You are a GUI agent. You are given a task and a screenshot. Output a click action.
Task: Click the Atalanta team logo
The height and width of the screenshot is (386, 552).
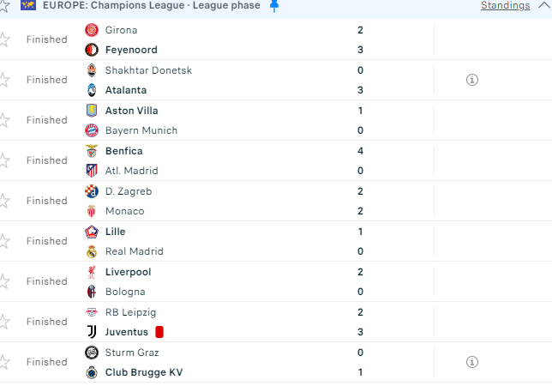tap(92, 90)
